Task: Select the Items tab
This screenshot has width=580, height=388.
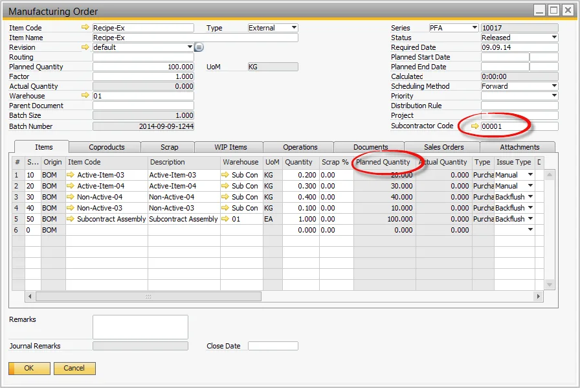Action: [43, 147]
